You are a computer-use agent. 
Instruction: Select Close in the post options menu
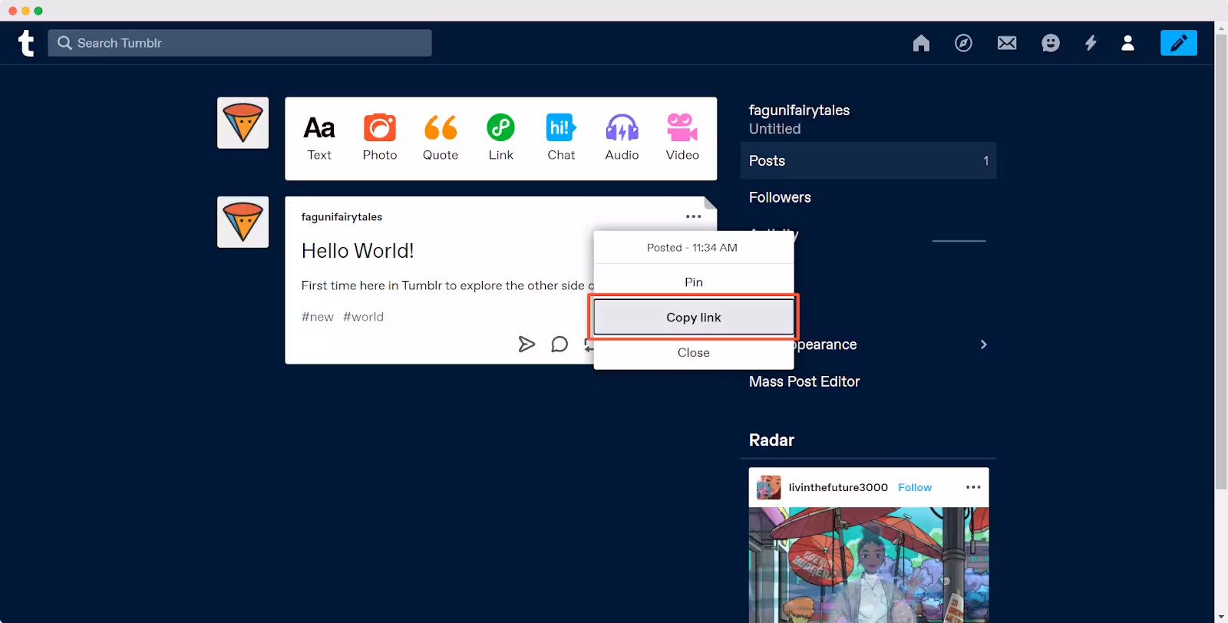tap(694, 352)
